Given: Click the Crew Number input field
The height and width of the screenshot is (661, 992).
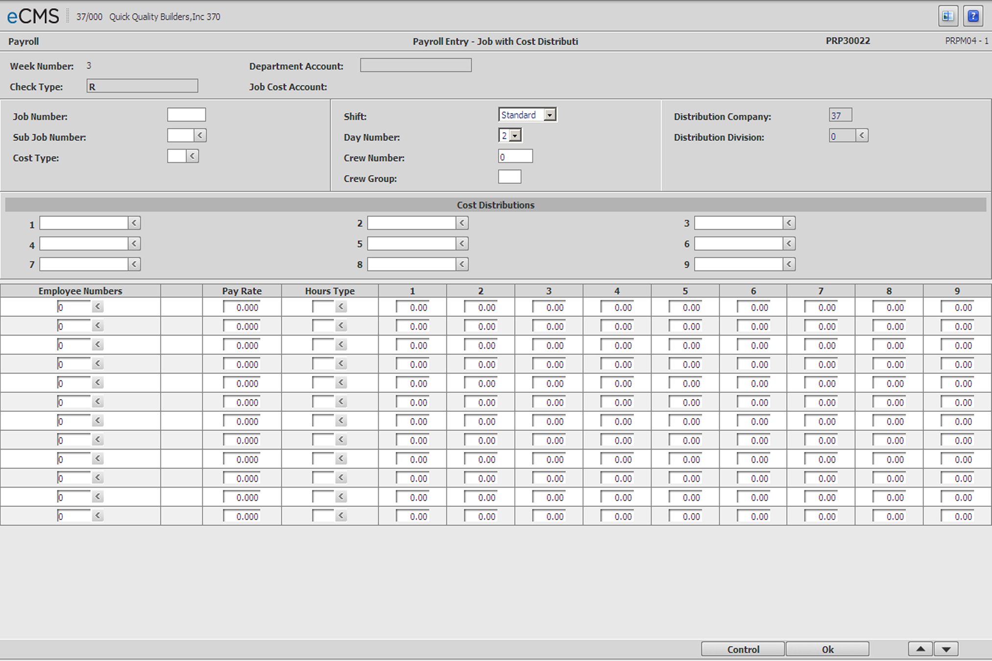Looking at the screenshot, I should 515,156.
